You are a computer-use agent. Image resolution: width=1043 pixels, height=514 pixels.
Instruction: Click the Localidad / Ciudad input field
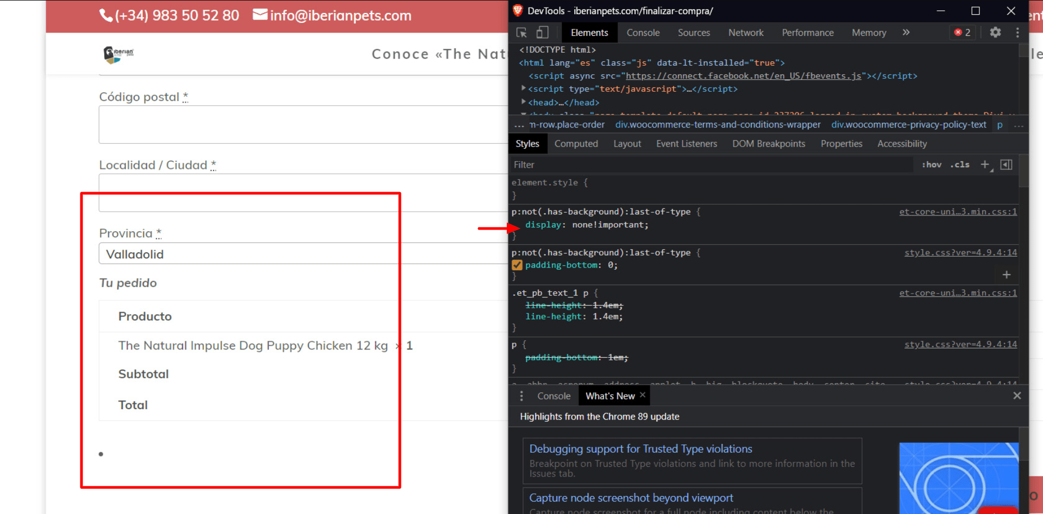(x=303, y=193)
